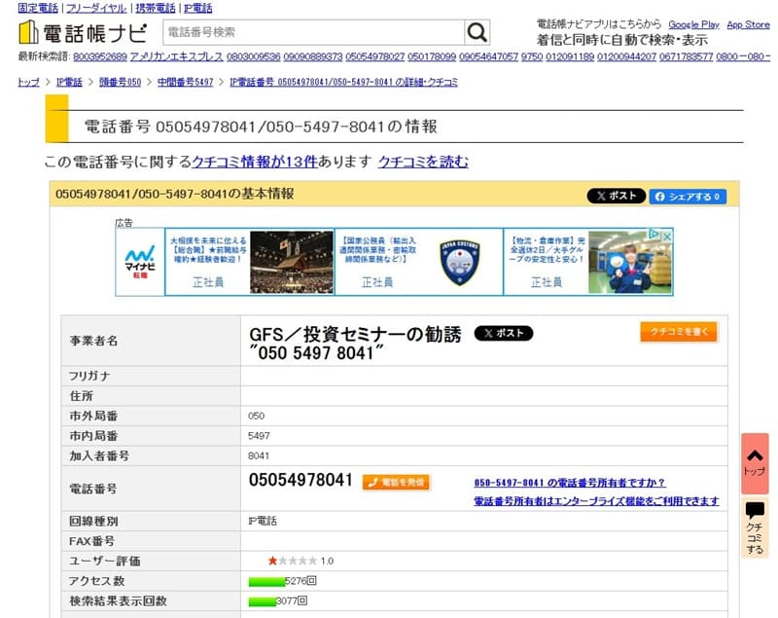778x618 pixels.
Task: Open the 固定電話 top menu link
Action: point(38,8)
